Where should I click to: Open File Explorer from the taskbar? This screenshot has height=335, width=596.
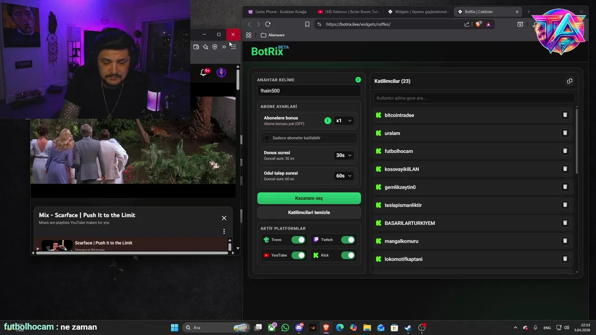point(367,328)
